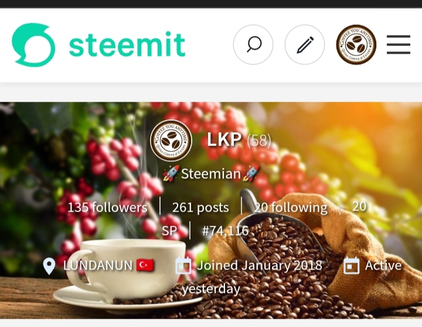Screen dimensions: 422x327
Task: Open the 20 following list
Action: coord(291,208)
